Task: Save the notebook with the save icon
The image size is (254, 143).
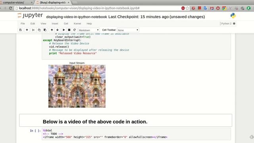Action: (x=20, y=30)
